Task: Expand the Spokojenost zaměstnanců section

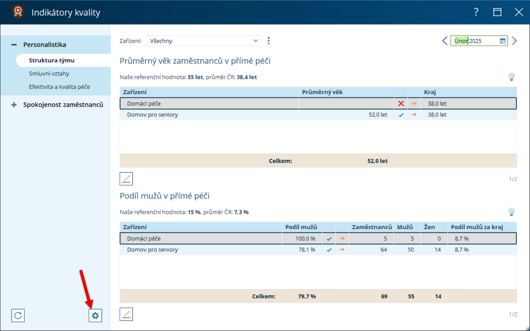Action: (x=14, y=105)
